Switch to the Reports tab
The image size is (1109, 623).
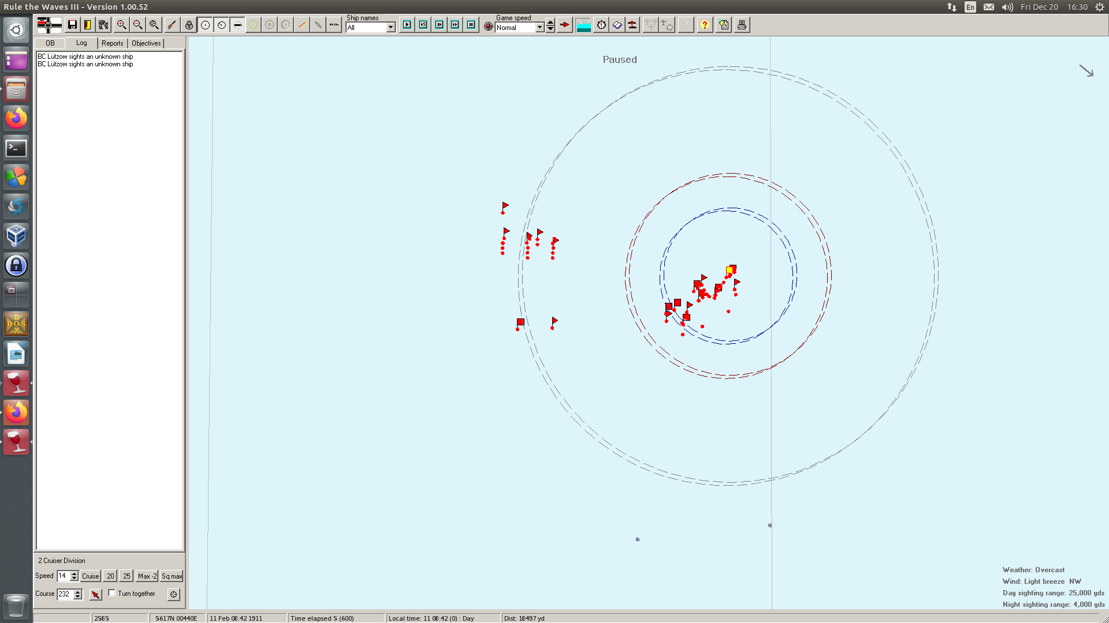(x=113, y=43)
